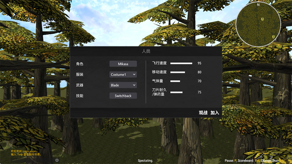Screen dimensions: 292x164
Task: Click the 气体量 gas stat bar
Action: point(175,81)
